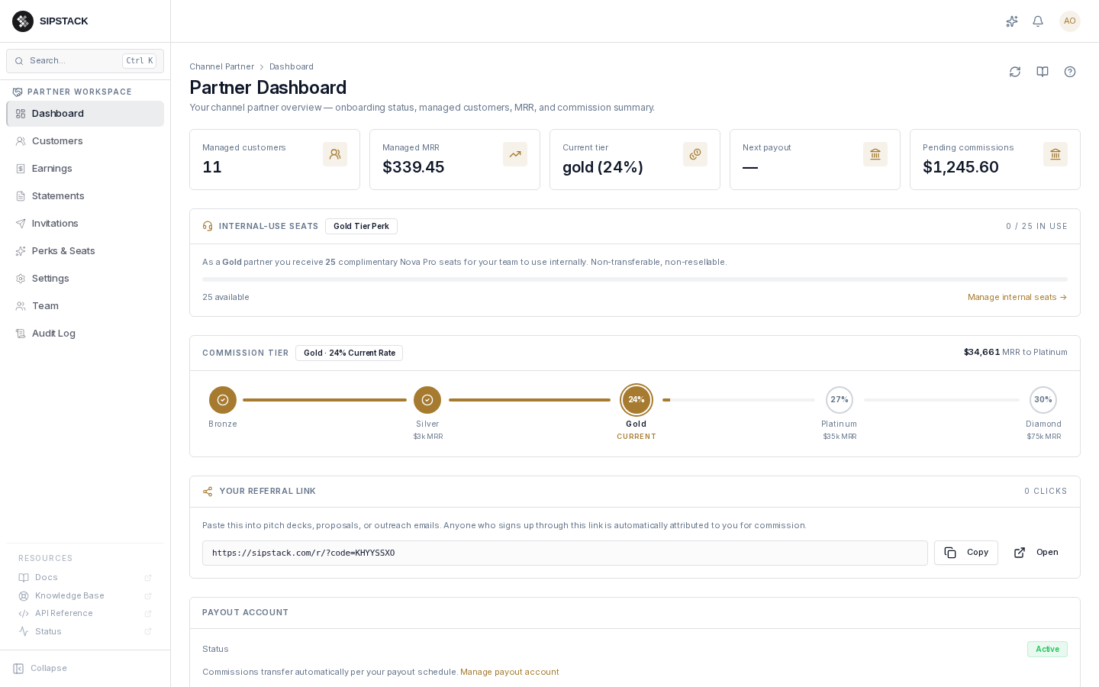Viewport: 1099px width, 687px height.
Task: Open the Docs resource link
Action: click(x=85, y=578)
